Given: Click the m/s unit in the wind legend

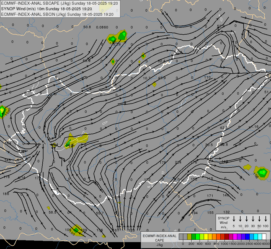Looking at the screenshot, I should [223, 227].
